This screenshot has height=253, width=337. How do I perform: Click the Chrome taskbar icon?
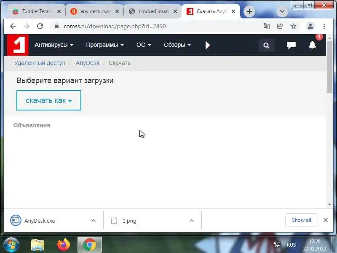coord(90,245)
